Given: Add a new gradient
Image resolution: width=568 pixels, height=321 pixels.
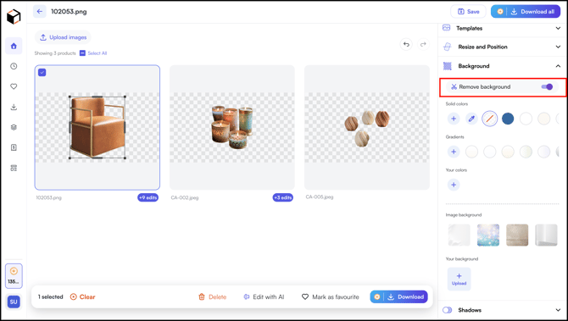Looking at the screenshot, I should click(454, 152).
